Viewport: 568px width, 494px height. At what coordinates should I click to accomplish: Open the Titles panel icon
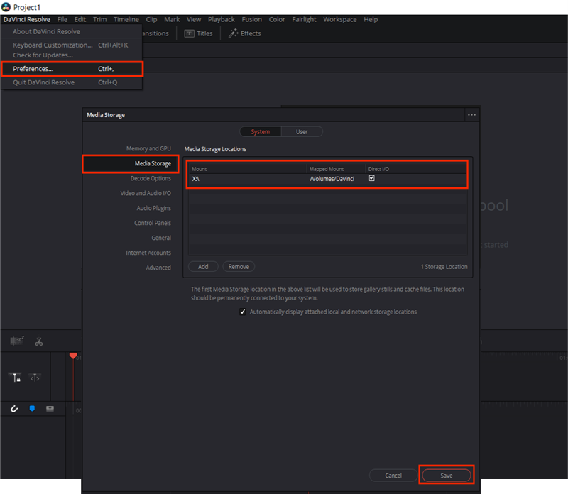189,33
